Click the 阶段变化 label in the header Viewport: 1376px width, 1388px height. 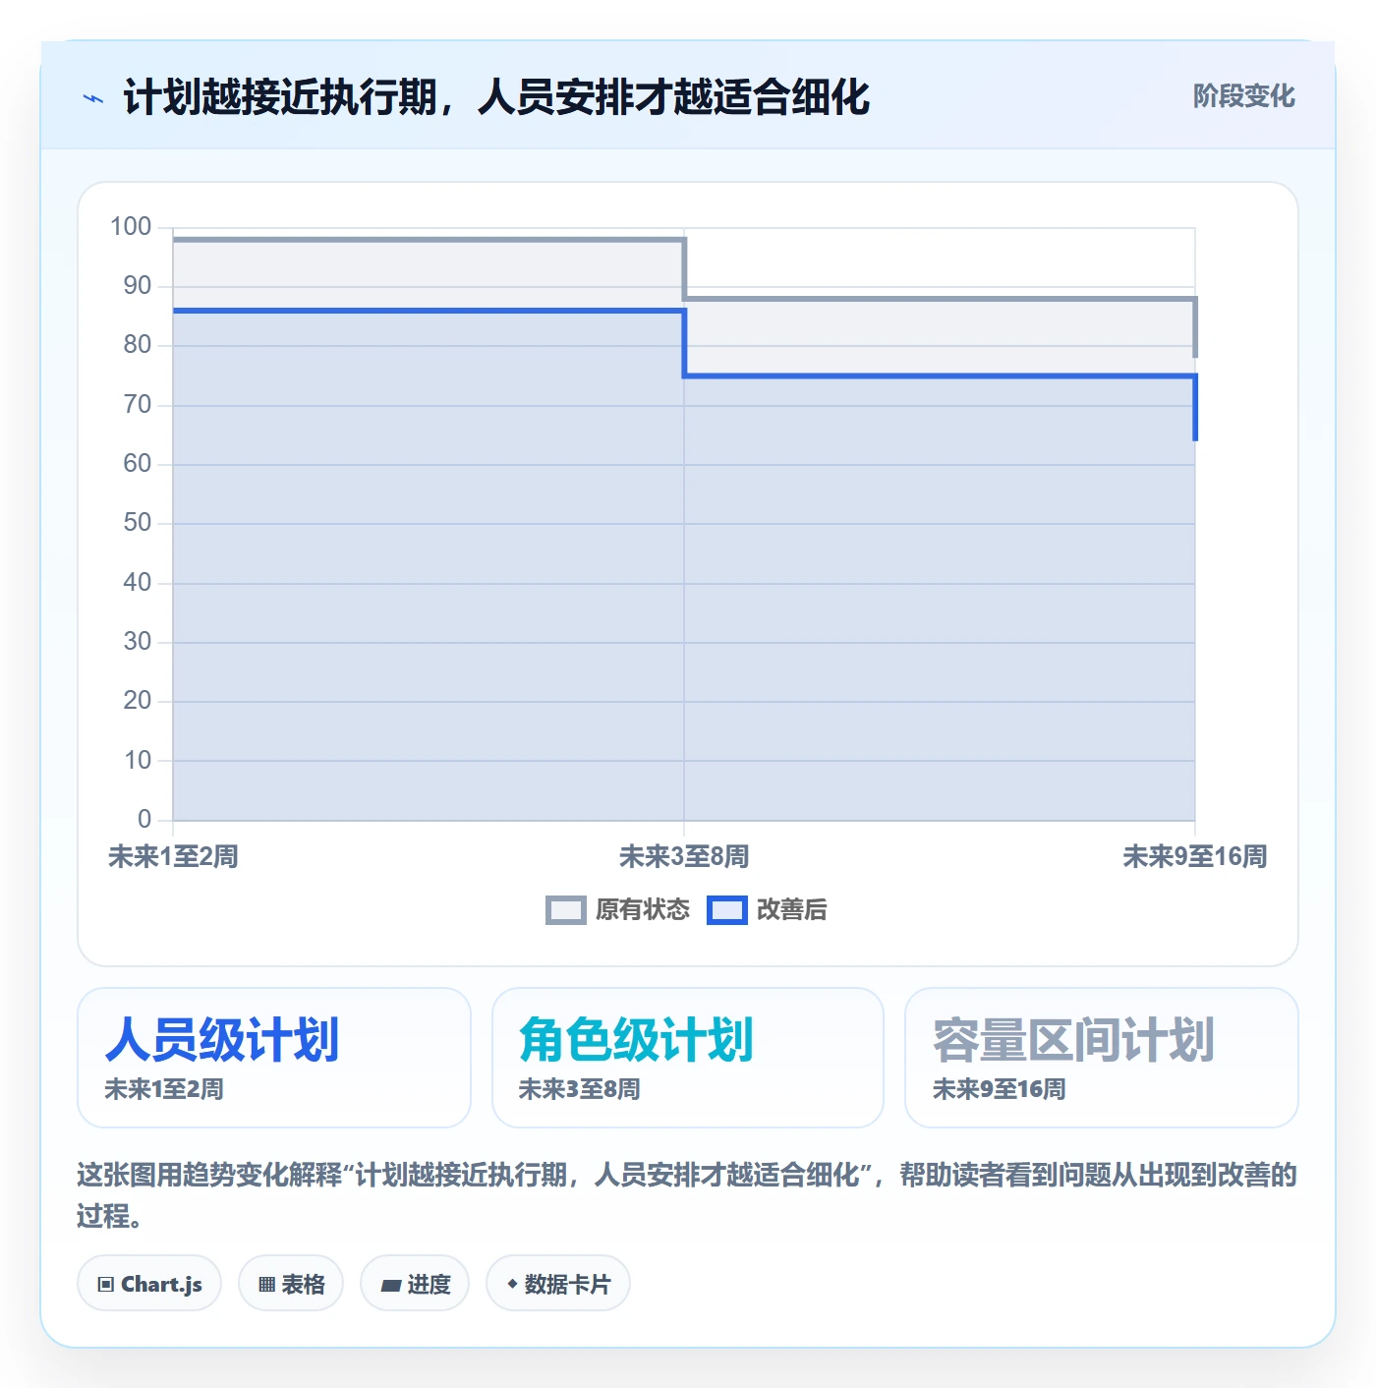[1243, 95]
